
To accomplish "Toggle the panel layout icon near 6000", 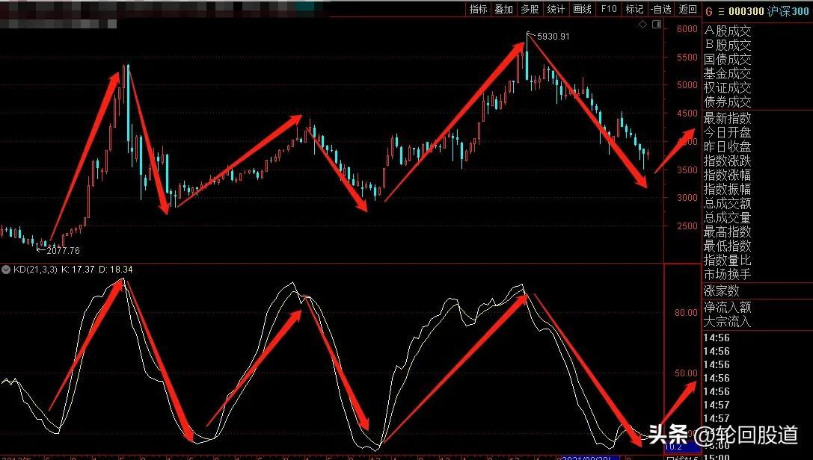I will click(x=656, y=25).
